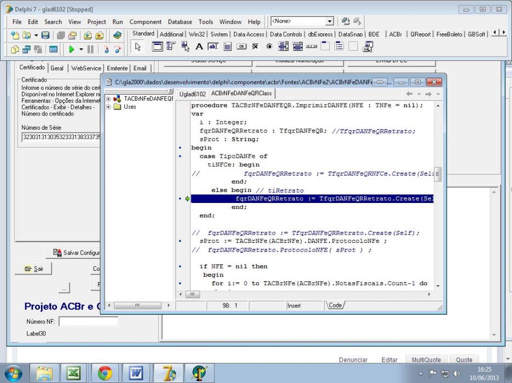Open the Run button dropdown arrow
This screenshot has width=512, height=383.
tap(81, 49)
